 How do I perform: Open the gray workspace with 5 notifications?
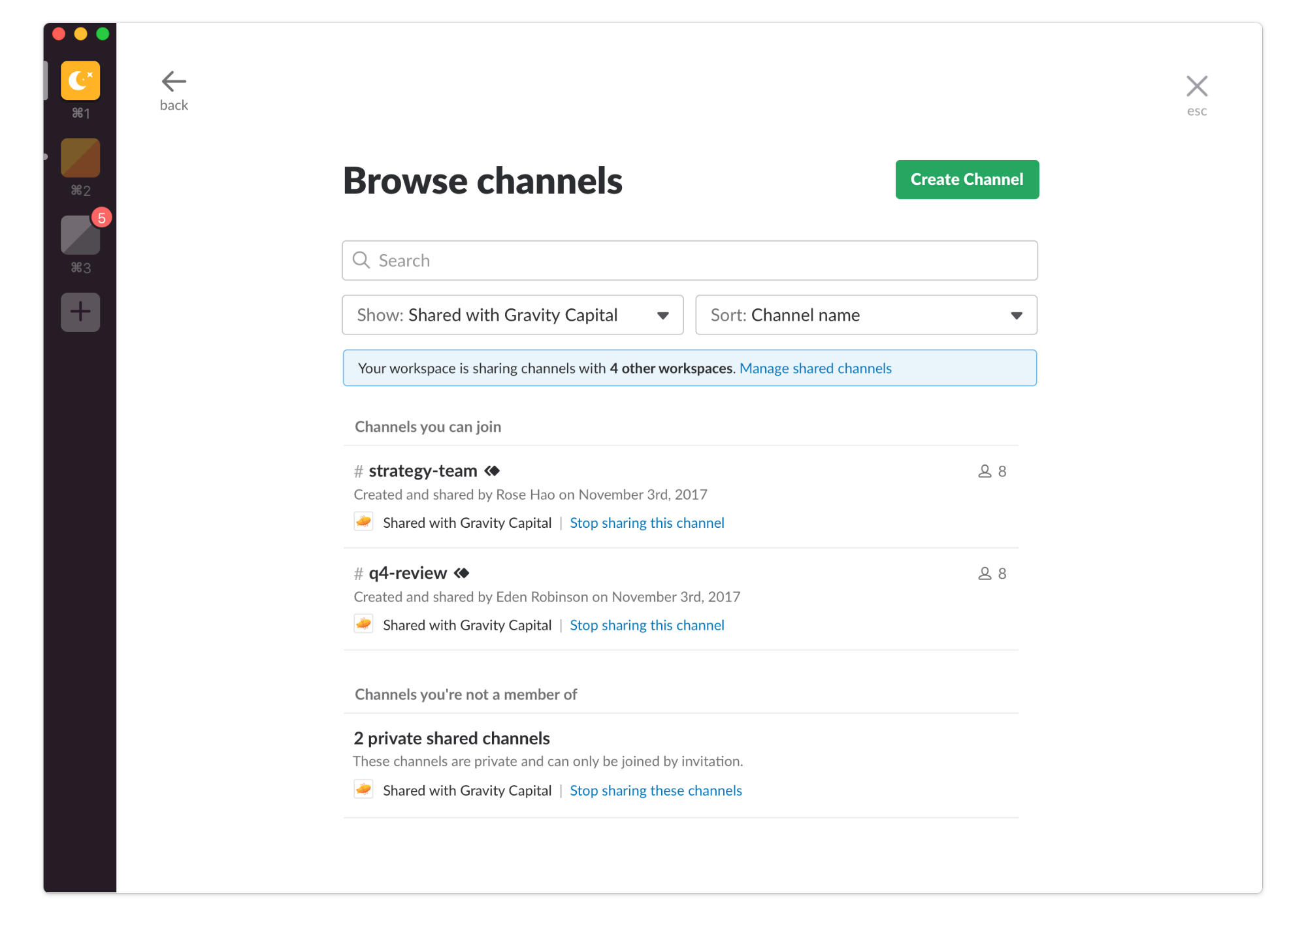point(80,235)
